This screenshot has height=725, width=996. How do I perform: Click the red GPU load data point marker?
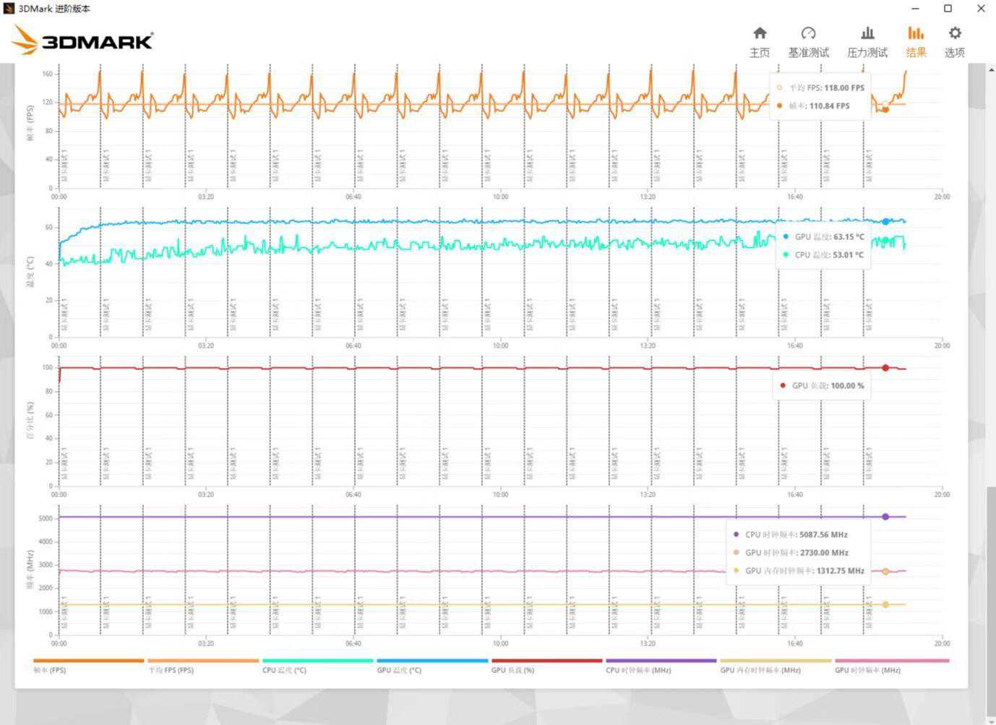[x=885, y=368]
